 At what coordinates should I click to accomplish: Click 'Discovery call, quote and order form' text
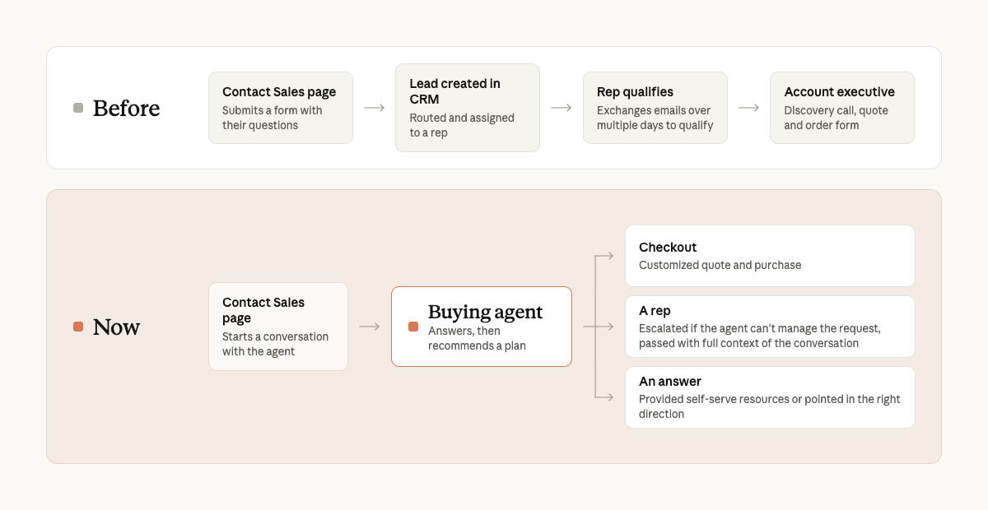[x=836, y=118]
